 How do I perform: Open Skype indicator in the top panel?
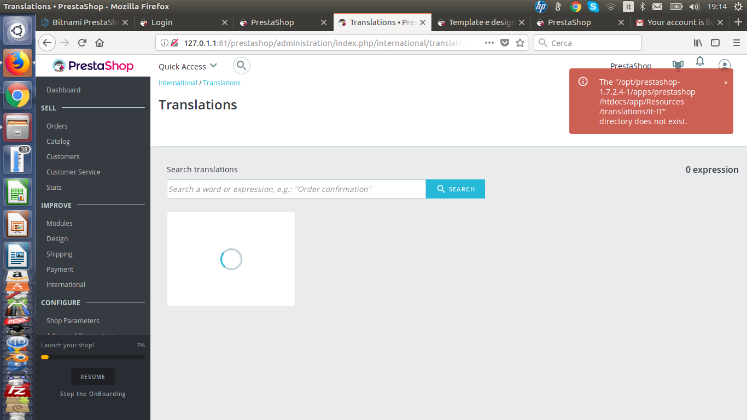point(593,7)
